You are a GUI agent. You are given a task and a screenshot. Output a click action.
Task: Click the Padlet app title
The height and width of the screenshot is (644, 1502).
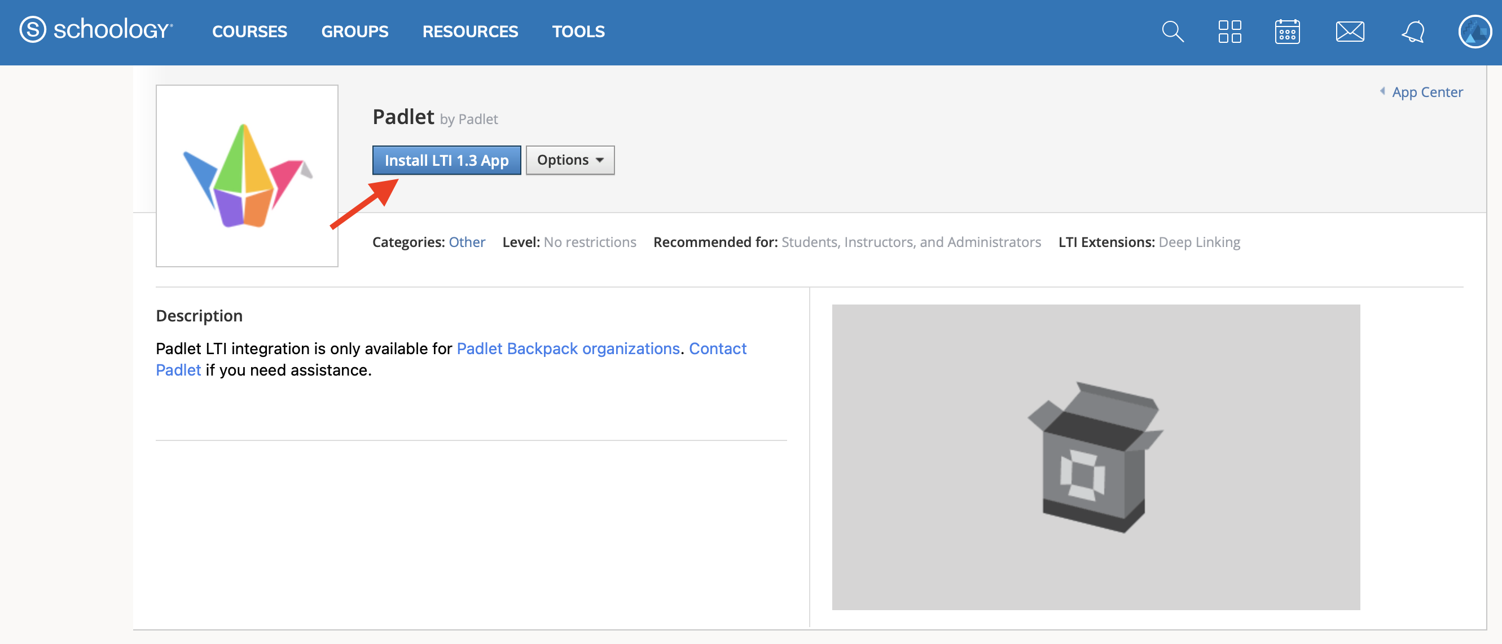click(x=403, y=117)
